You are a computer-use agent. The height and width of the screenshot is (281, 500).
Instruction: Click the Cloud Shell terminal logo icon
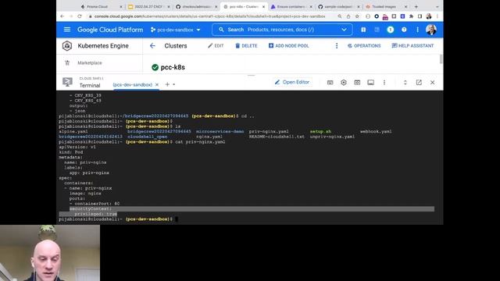[67, 82]
